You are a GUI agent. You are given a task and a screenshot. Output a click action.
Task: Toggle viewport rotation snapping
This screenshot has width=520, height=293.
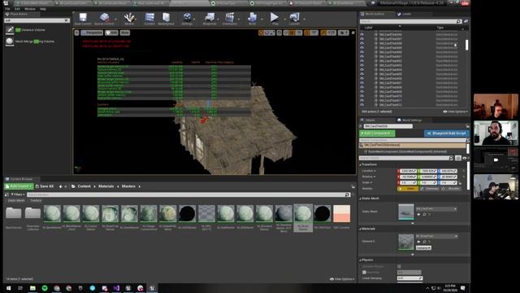coord(307,33)
